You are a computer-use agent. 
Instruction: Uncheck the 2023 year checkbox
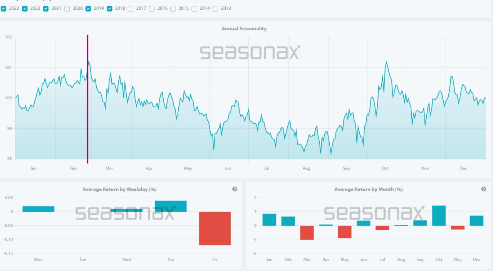pyautogui.click(x=3, y=8)
